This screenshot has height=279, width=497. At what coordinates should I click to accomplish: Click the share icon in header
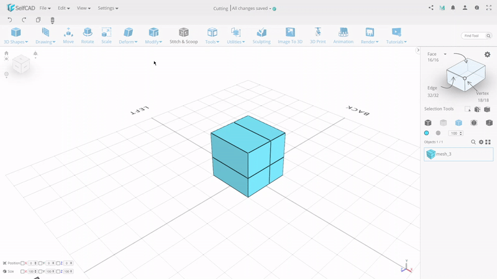431,7
